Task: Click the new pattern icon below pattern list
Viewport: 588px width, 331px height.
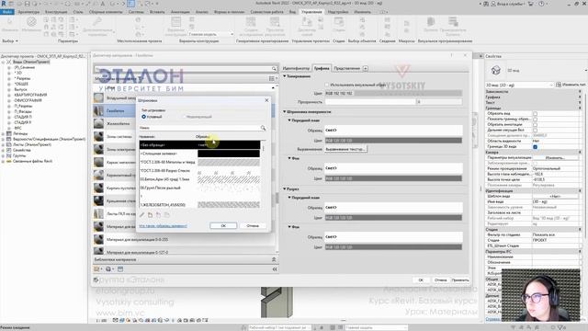Action: pyautogui.click(x=150, y=215)
